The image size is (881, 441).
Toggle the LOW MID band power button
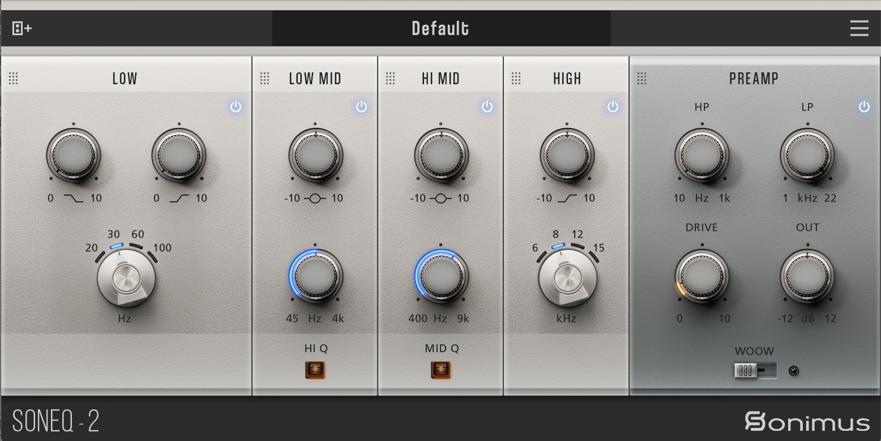[361, 106]
